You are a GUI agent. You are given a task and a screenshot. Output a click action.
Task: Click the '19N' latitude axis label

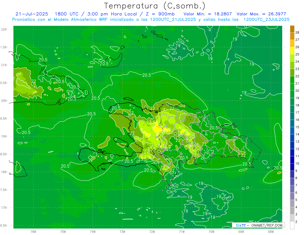click(x=4, y=136)
